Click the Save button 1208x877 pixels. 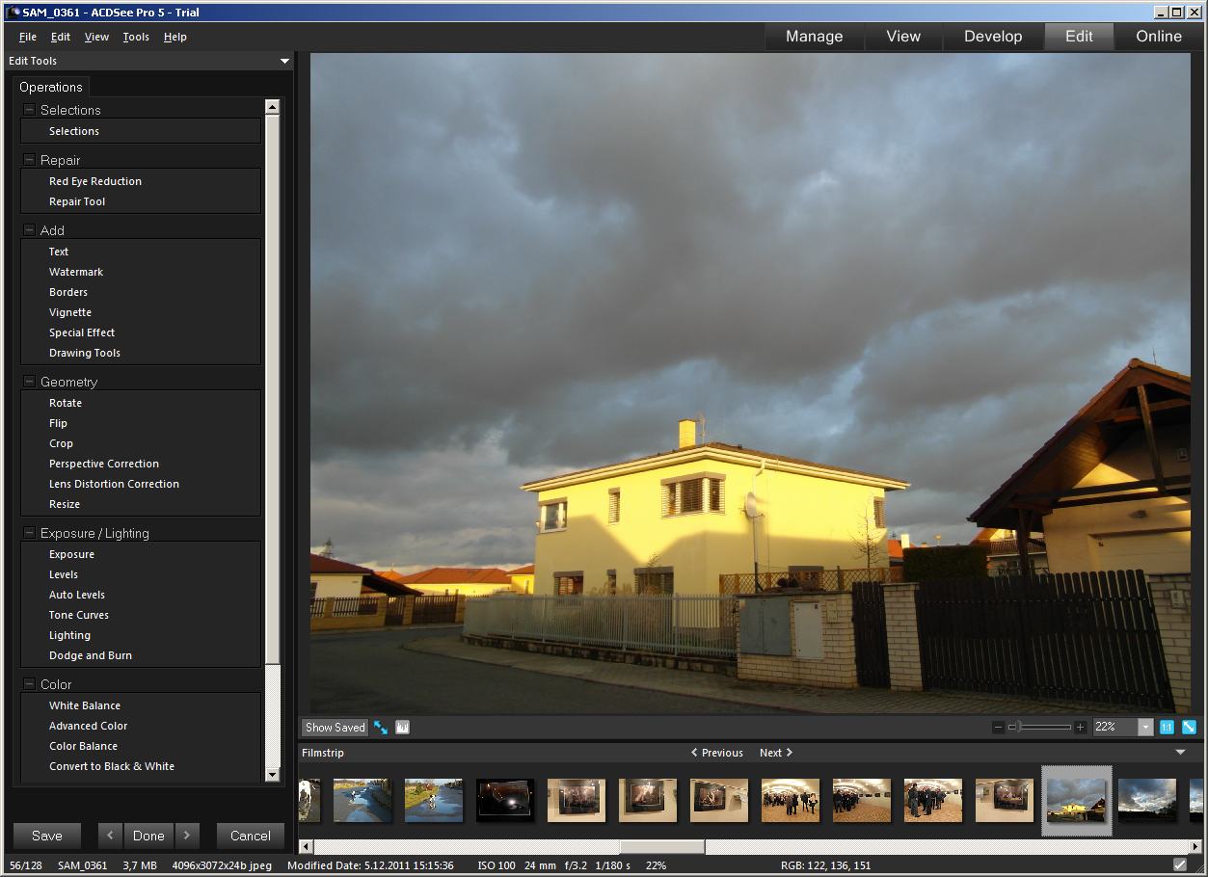point(47,836)
